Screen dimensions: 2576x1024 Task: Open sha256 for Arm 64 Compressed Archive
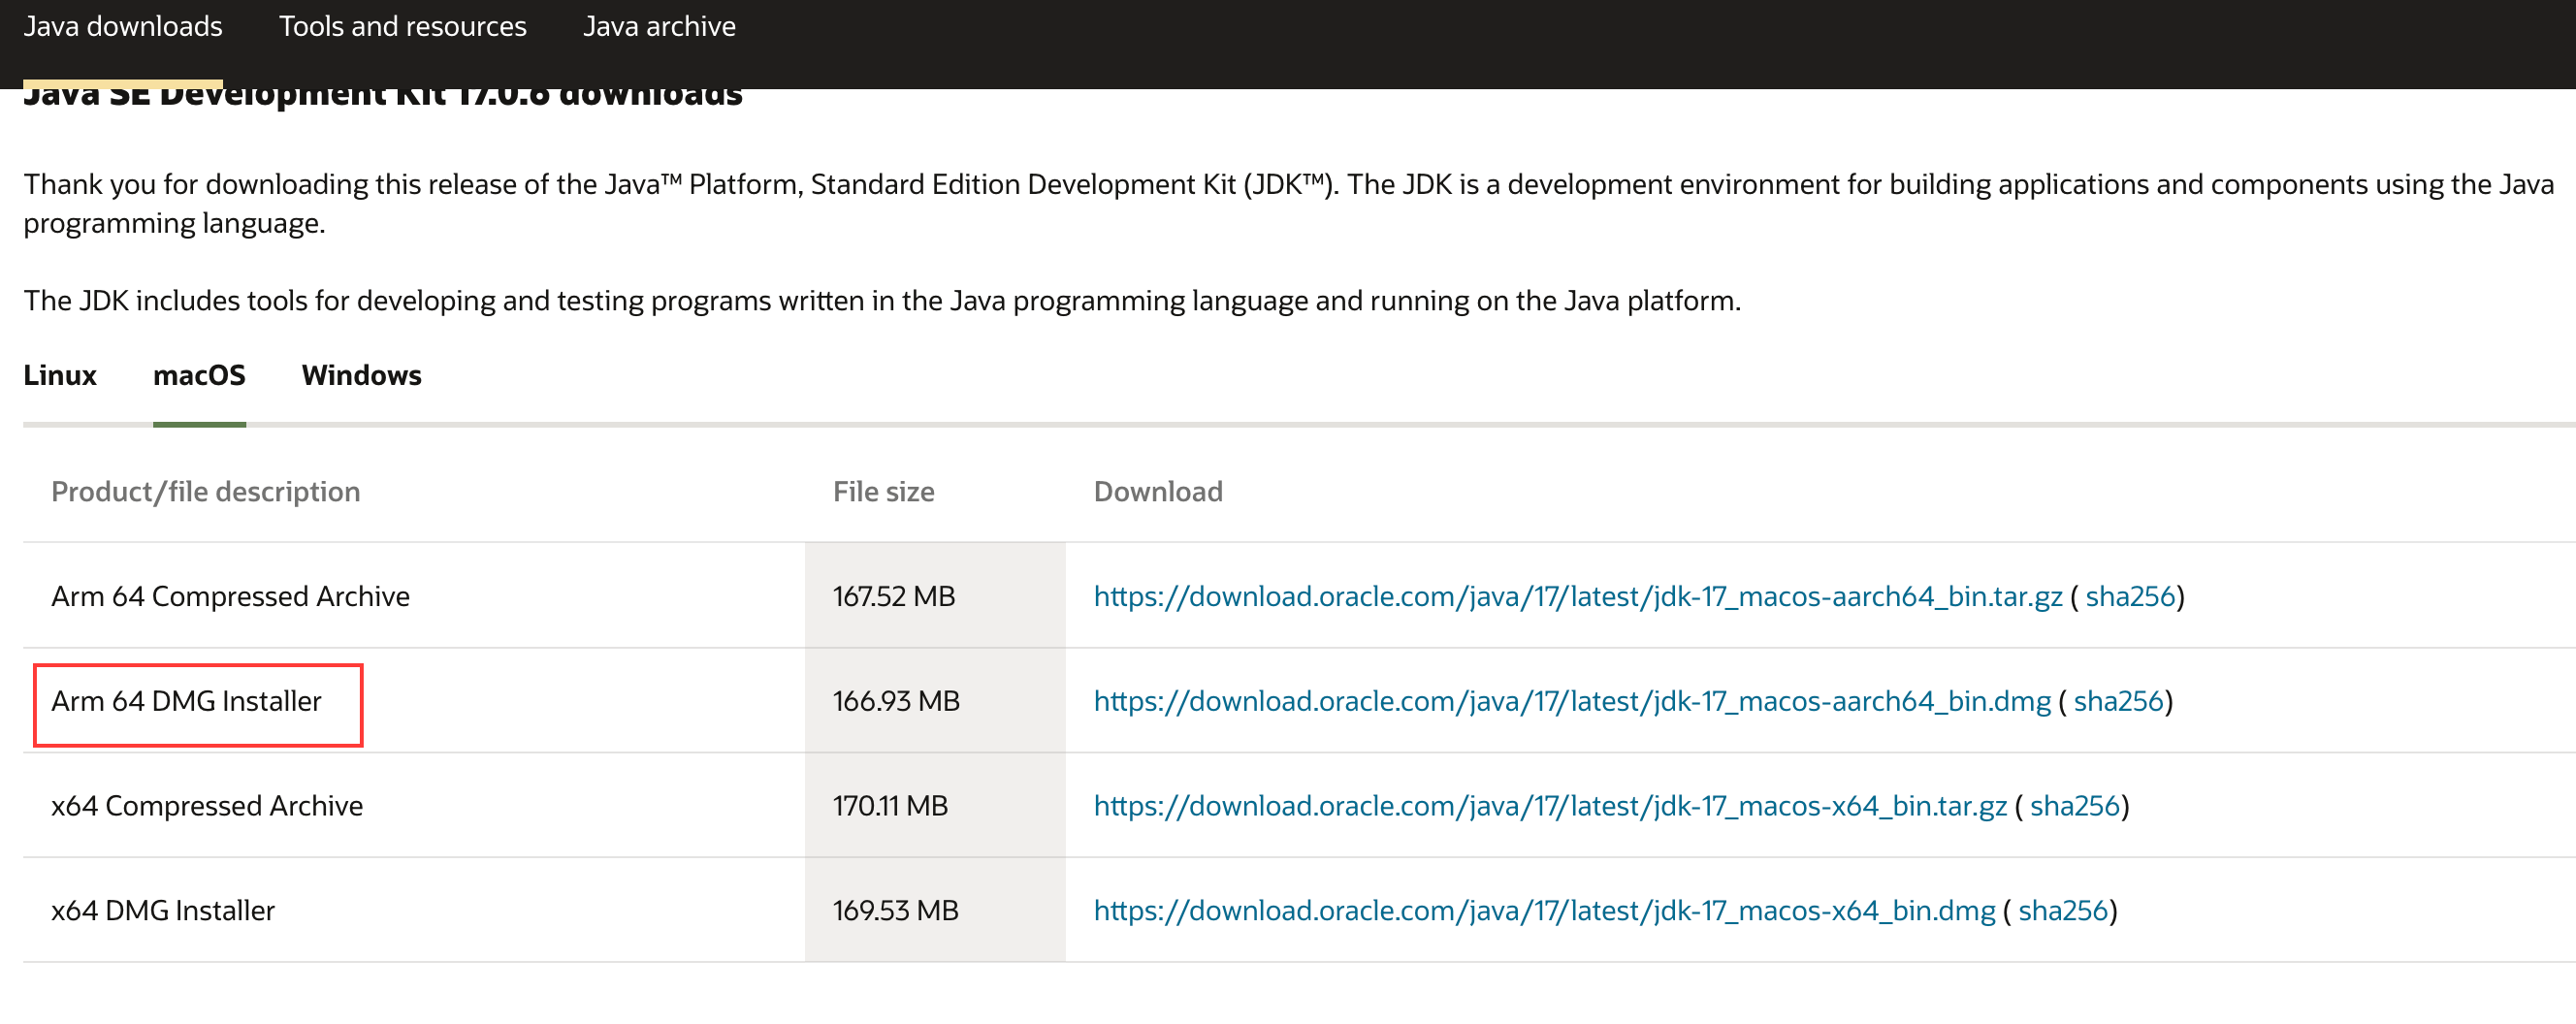pyautogui.click(x=2130, y=596)
